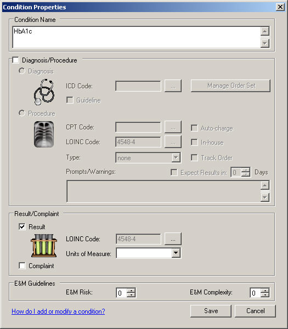Save the condition properties
Screen dimensions: 288x329
pos(211,311)
